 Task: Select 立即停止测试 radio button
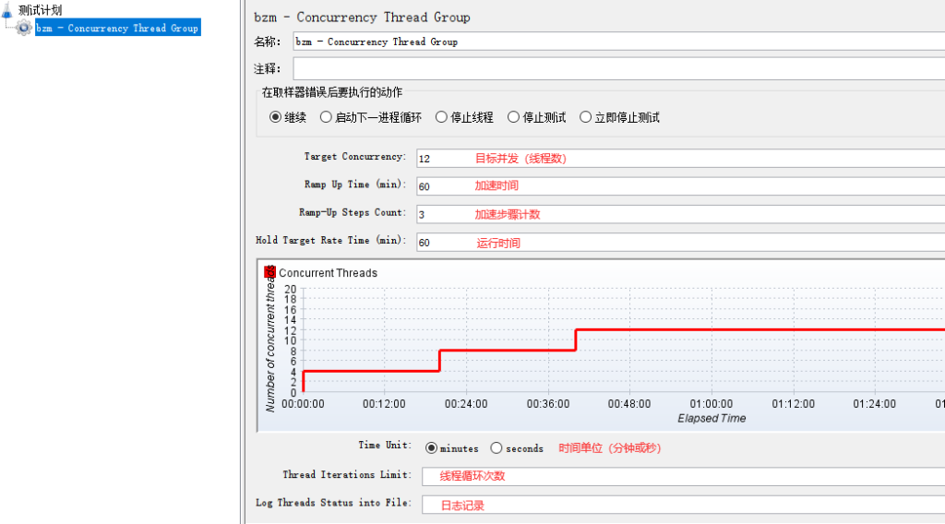tap(585, 117)
